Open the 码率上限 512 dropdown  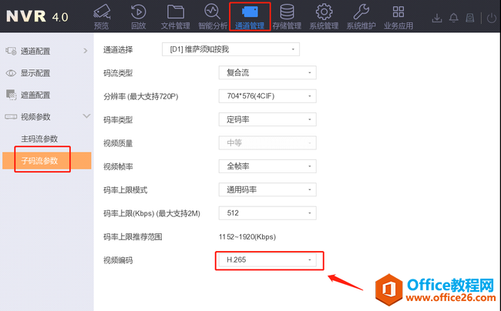click(x=267, y=213)
